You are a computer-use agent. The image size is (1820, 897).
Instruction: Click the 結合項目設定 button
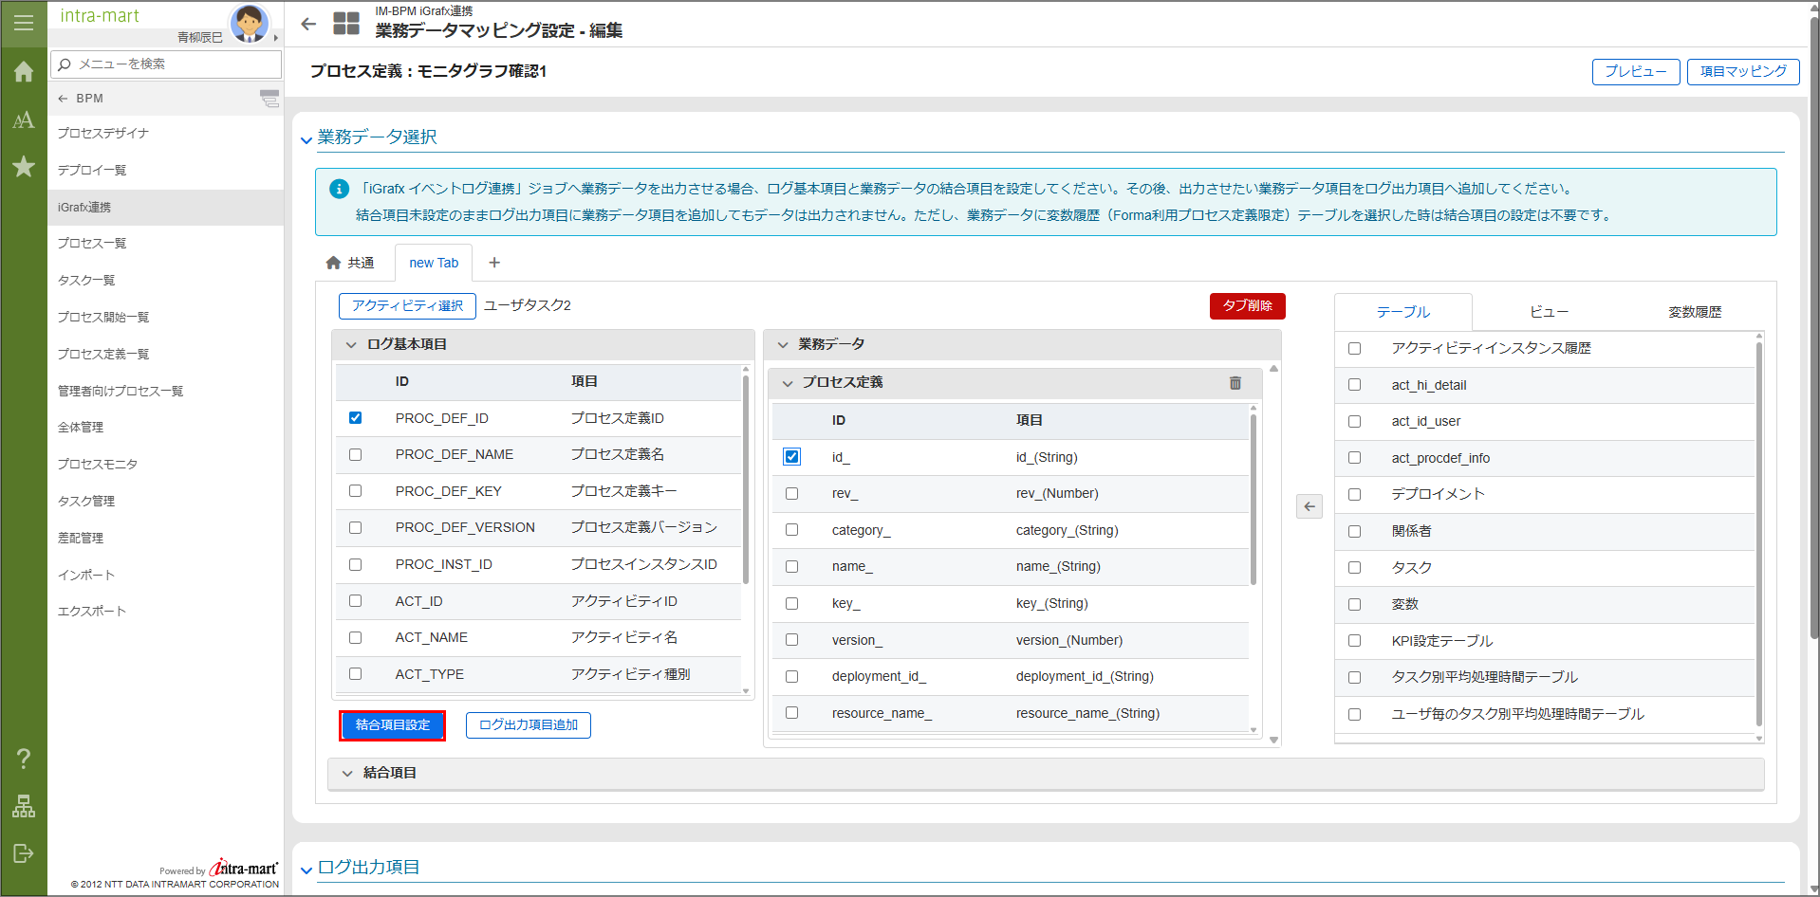point(392,725)
